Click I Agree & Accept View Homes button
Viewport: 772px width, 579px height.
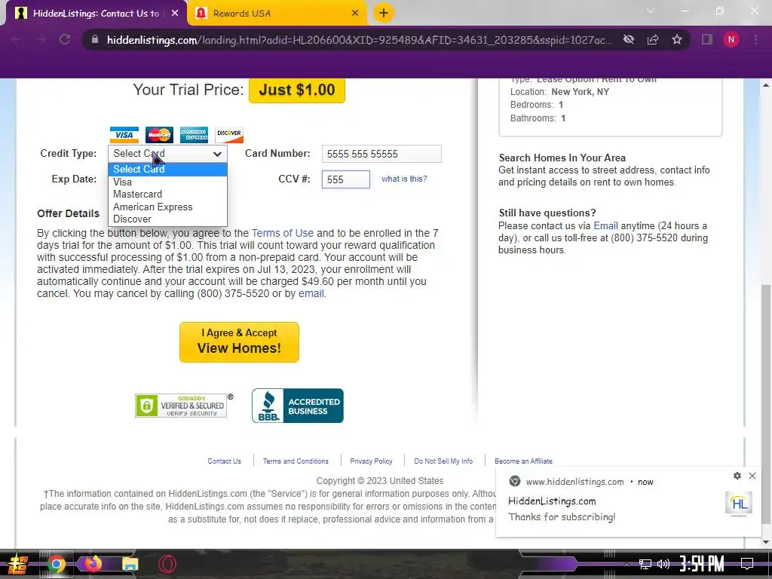click(x=239, y=342)
